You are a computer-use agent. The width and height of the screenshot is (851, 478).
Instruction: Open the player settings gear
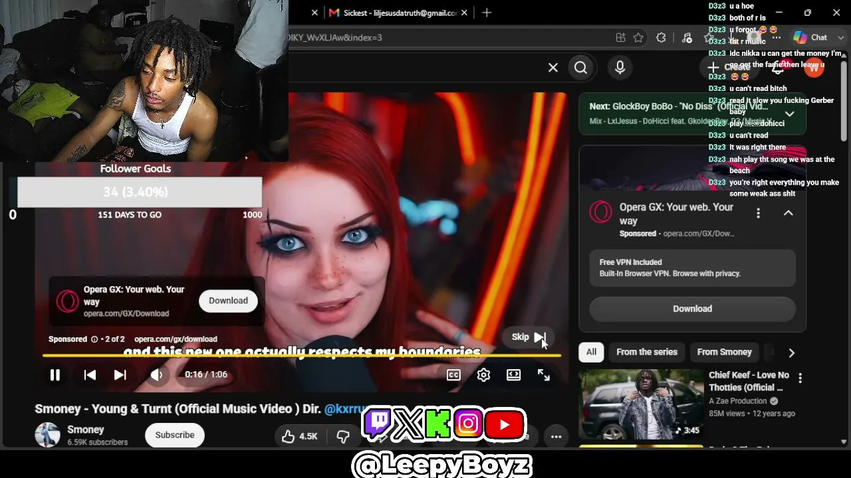click(483, 375)
